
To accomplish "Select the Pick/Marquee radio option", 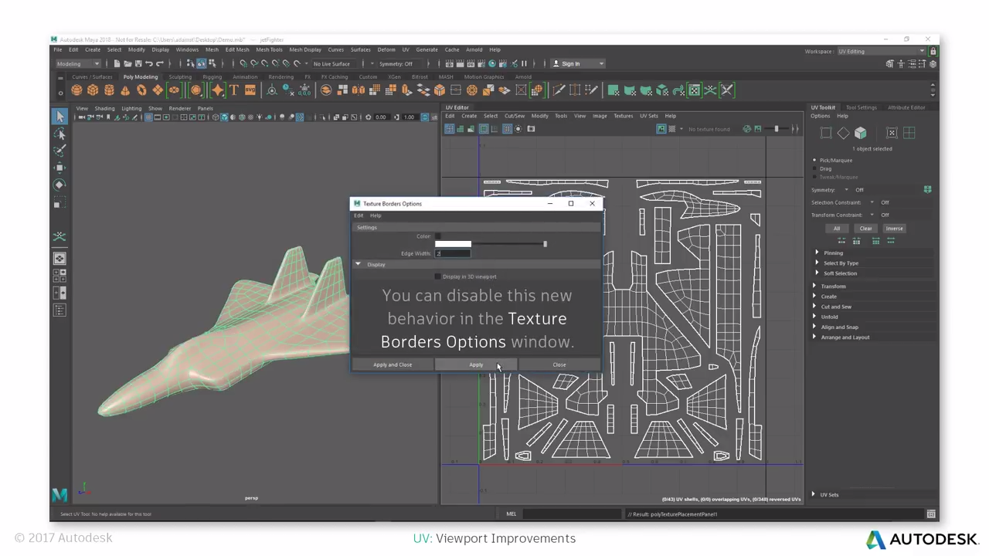I will (814, 160).
